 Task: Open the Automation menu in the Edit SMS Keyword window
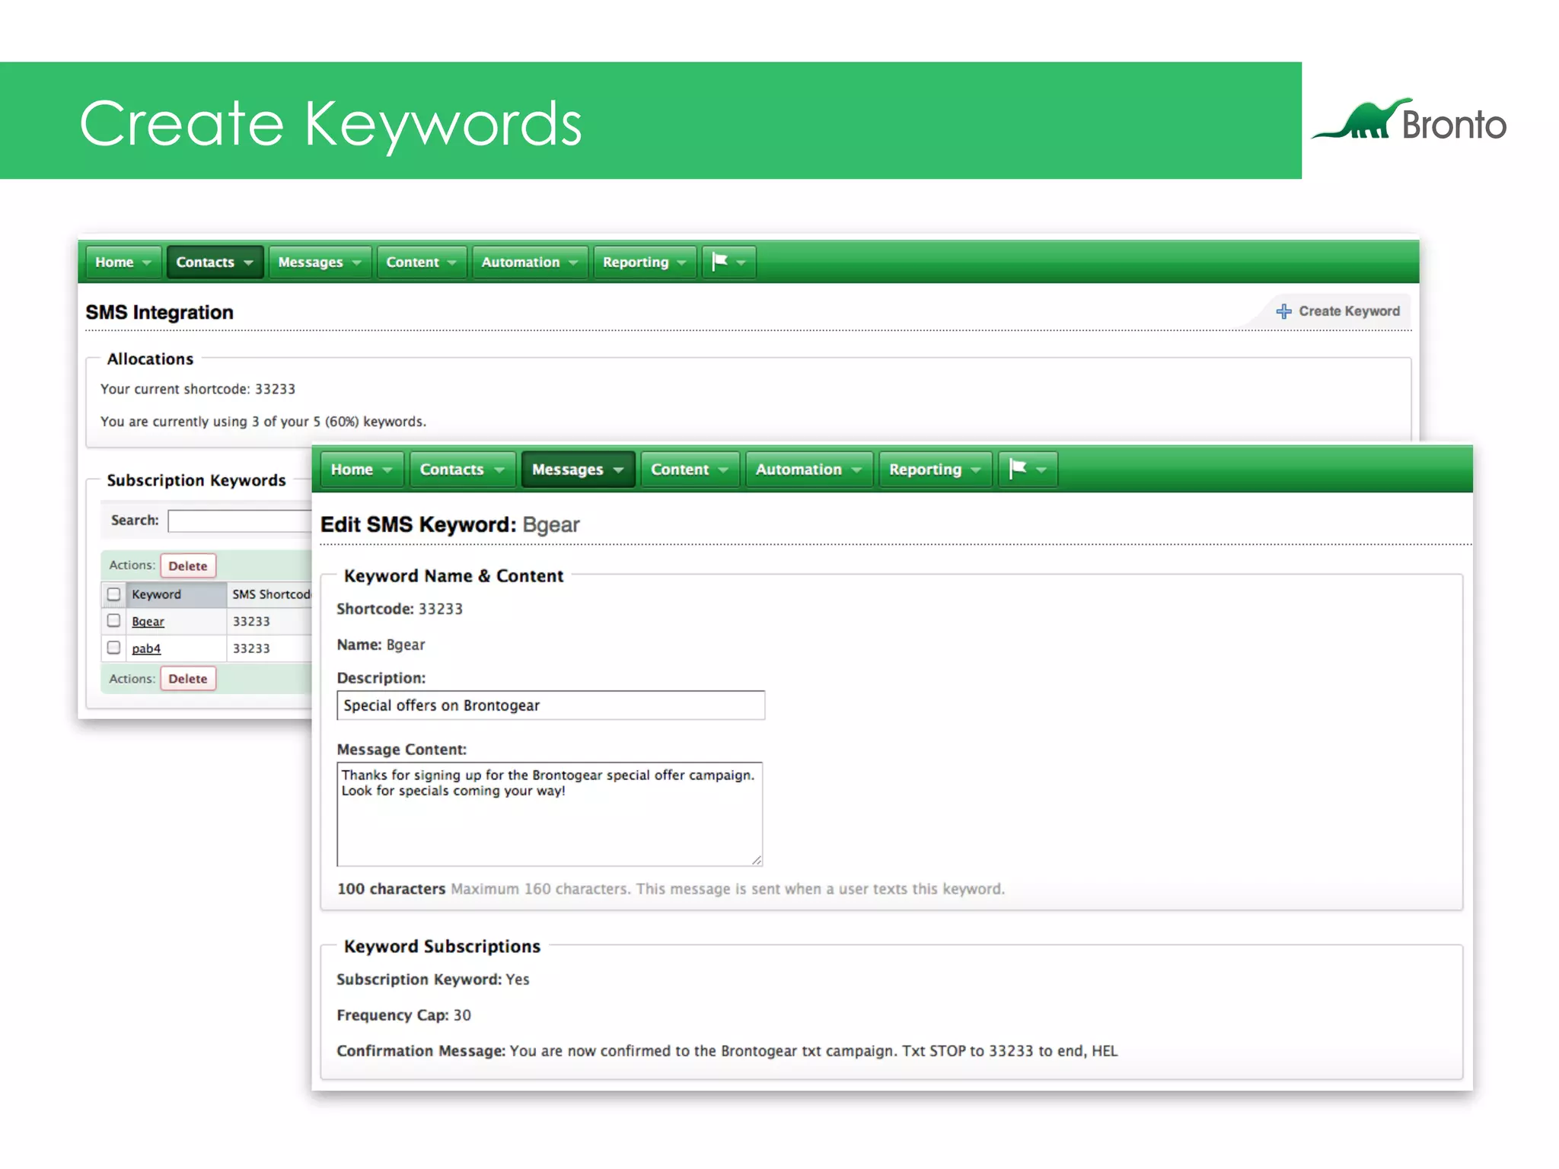(x=808, y=469)
